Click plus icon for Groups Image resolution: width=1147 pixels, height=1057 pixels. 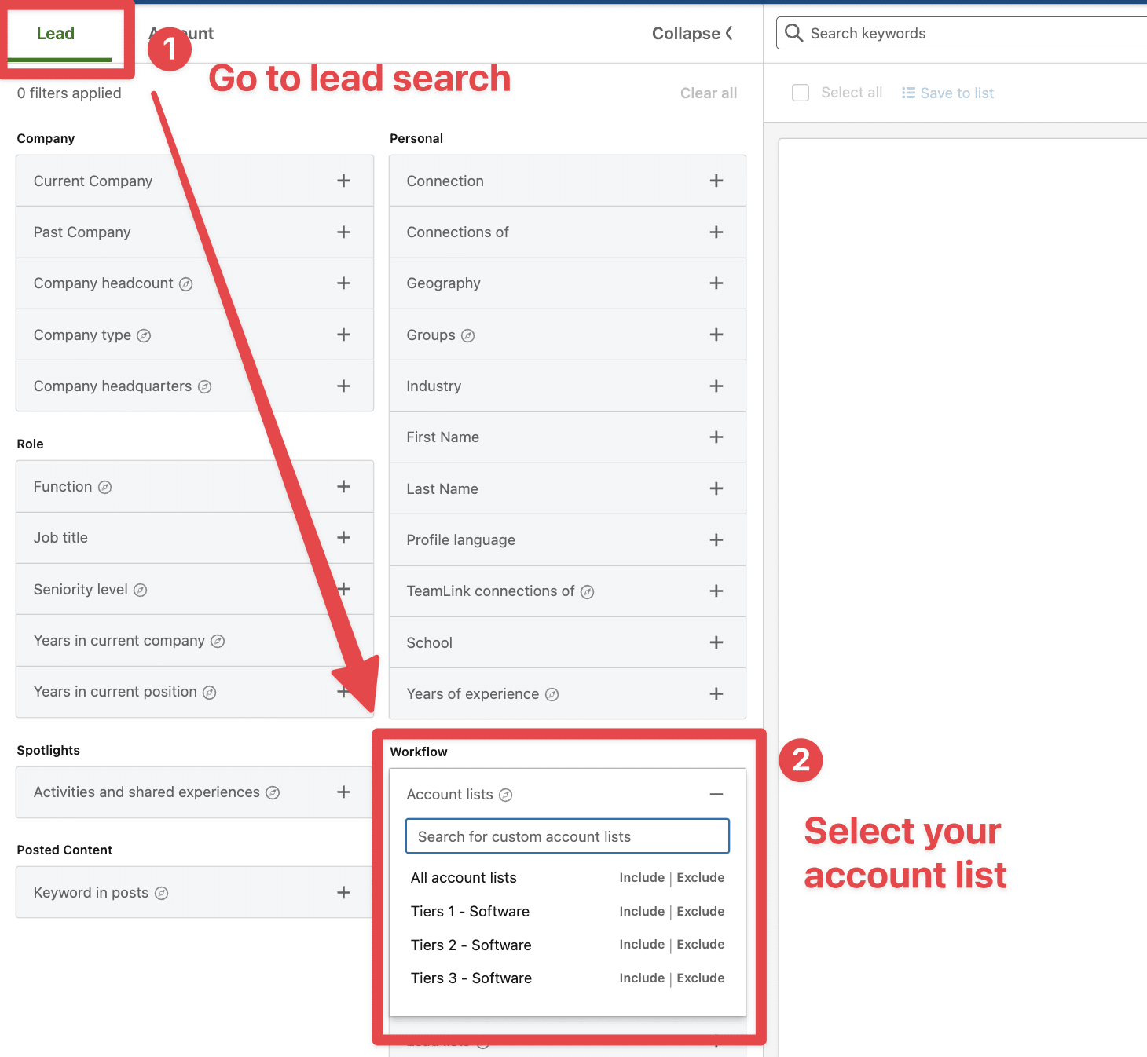coord(716,335)
